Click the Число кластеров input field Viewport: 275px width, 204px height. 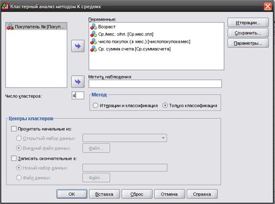[78, 95]
